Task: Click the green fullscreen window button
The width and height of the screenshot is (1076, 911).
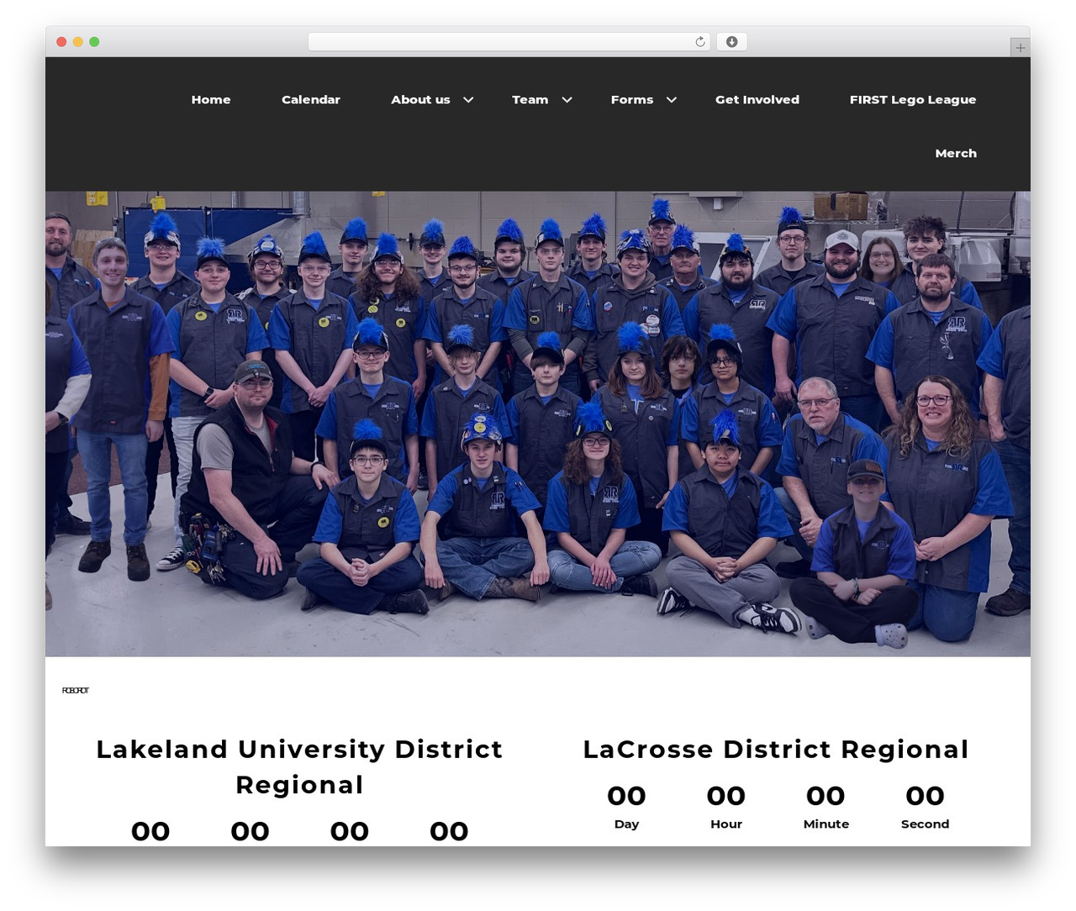Action: (x=94, y=42)
